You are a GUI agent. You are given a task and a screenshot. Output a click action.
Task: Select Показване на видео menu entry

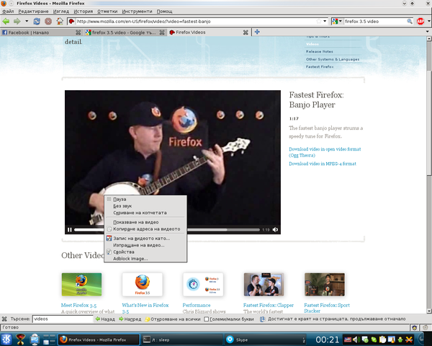point(145,222)
